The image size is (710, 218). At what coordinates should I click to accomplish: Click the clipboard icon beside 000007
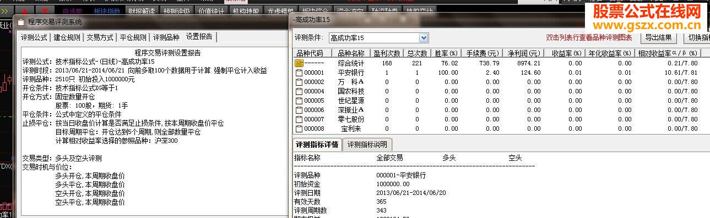299,119
